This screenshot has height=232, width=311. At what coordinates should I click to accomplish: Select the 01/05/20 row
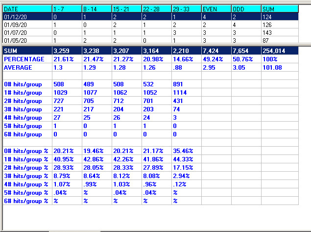click(27, 40)
